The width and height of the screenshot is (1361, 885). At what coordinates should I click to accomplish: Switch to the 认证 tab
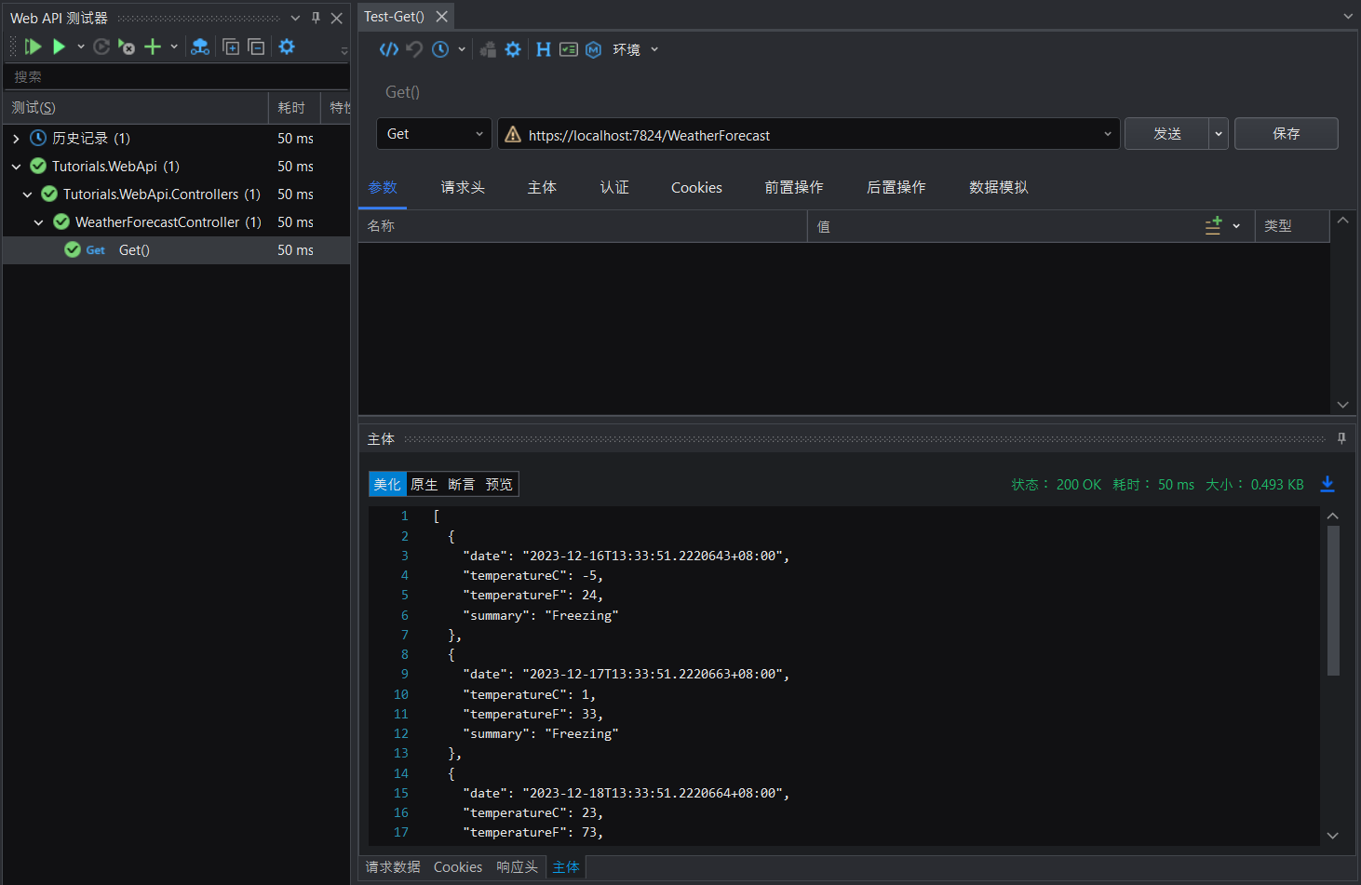tap(614, 187)
